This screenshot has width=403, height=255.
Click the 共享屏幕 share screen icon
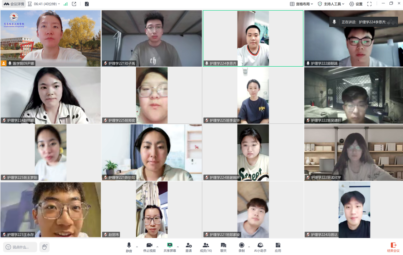click(170, 245)
